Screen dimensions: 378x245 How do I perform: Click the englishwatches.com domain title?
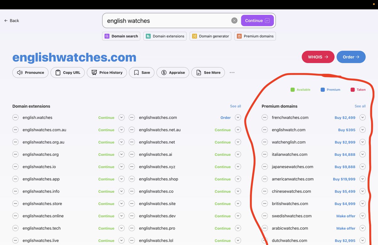click(74, 57)
